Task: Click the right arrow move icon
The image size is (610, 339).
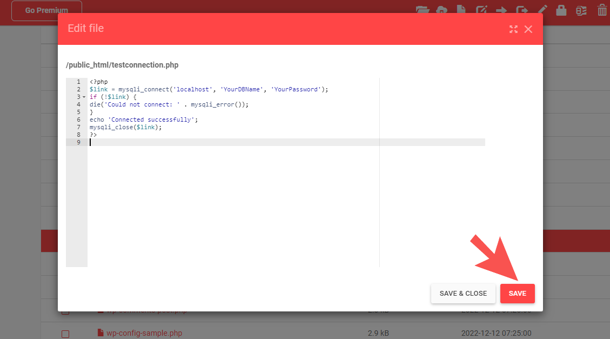Action: (x=501, y=10)
